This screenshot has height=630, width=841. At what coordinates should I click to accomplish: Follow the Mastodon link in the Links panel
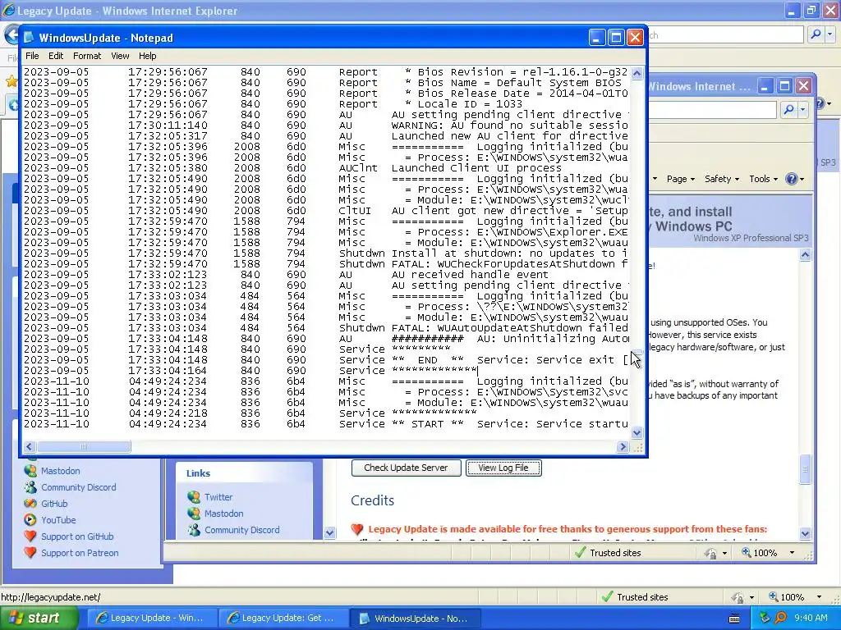click(223, 514)
